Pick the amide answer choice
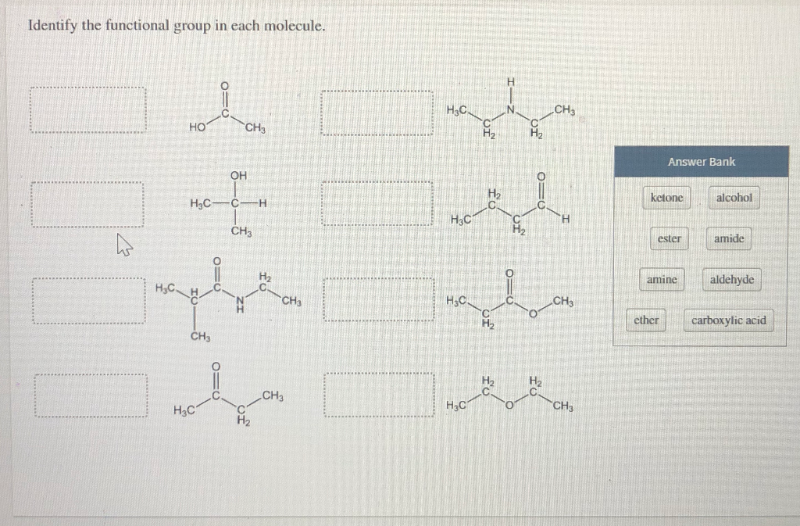The width and height of the screenshot is (800, 526). 727,239
